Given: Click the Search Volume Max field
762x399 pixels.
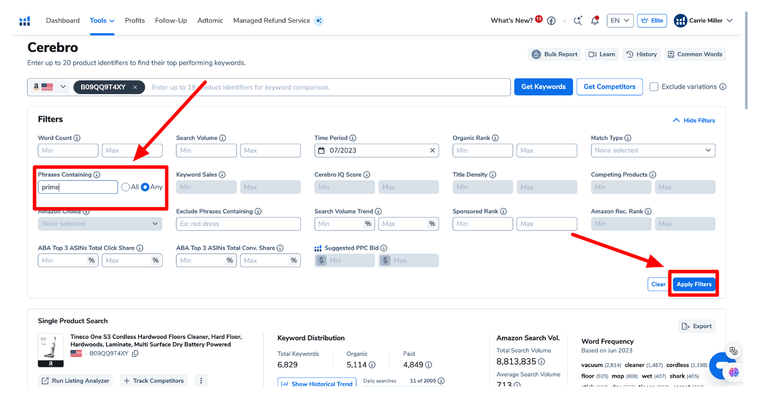Looking at the screenshot, I should point(271,151).
